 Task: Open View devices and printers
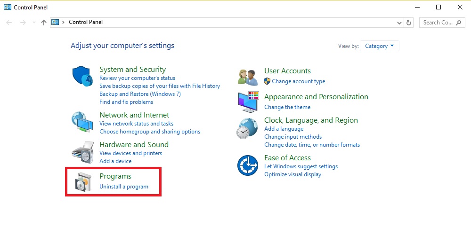pos(130,153)
